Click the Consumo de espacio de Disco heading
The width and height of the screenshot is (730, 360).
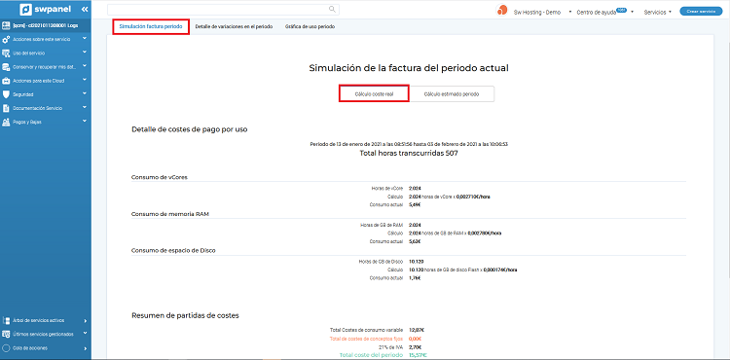pyautogui.click(x=173, y=250)
